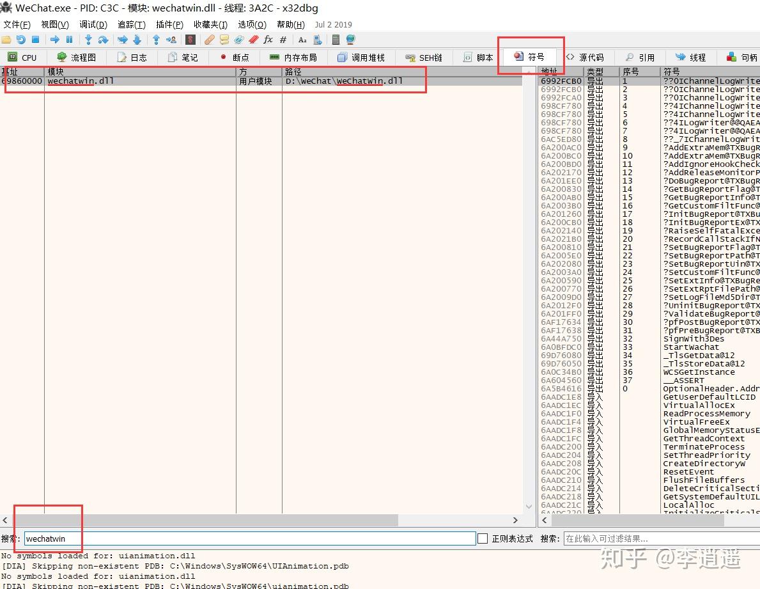Image resolution: width=760 pixels, height=589 pixels.
Task: Click the trace into toolbar icon
Action: 122,40
